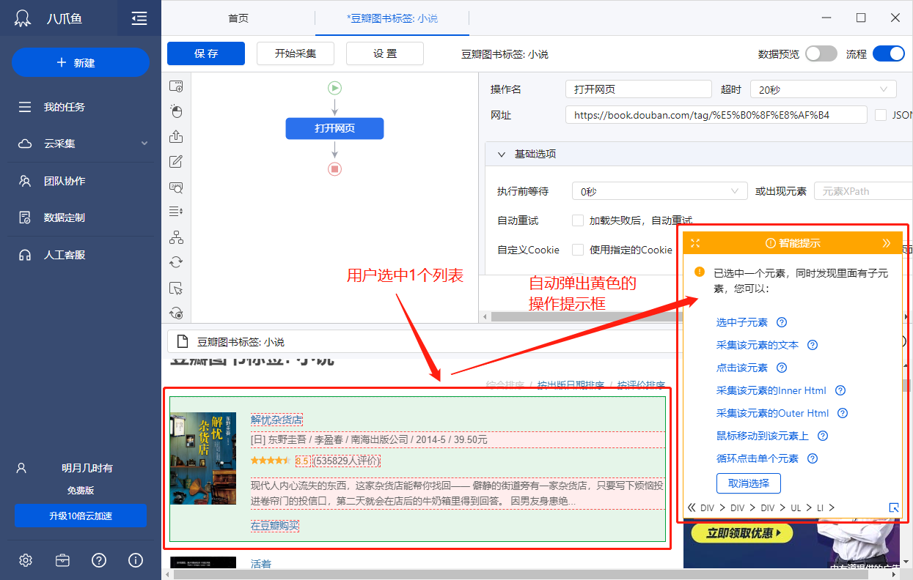
Task: Collapse the 基础选项 section
Action: (502, 154)
